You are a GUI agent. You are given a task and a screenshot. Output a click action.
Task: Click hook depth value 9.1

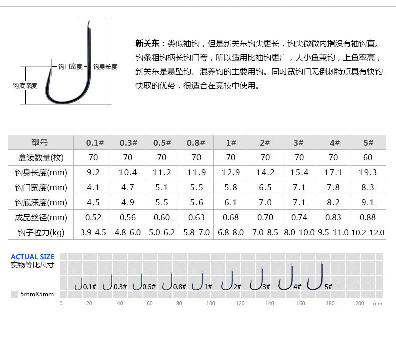point(368,202)
